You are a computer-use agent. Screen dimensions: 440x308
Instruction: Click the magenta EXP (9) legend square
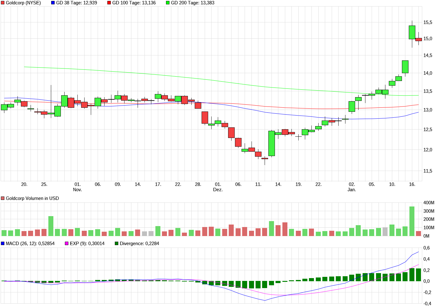click(x=66, y=243)
